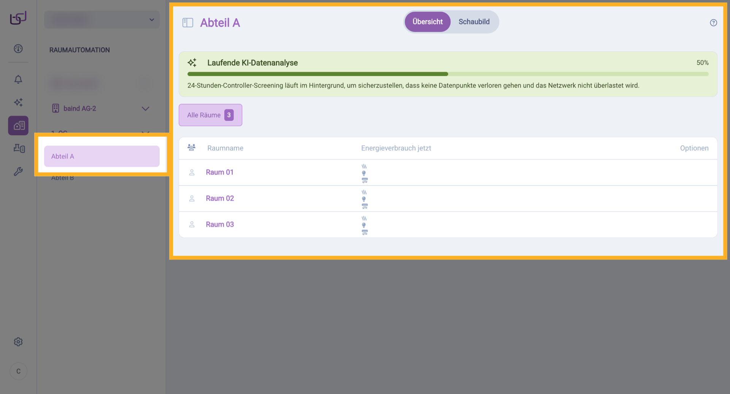
Task: Expand the baind AG-2 building chevron
Action: pos(145,109)
